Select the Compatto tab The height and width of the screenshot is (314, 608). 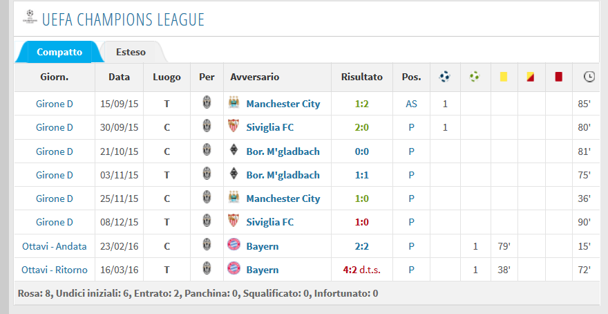coord(59,52)
